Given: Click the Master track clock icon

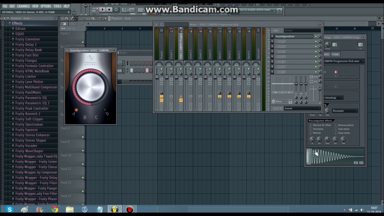Looking at the screenshot, I should tap(161, 105).
